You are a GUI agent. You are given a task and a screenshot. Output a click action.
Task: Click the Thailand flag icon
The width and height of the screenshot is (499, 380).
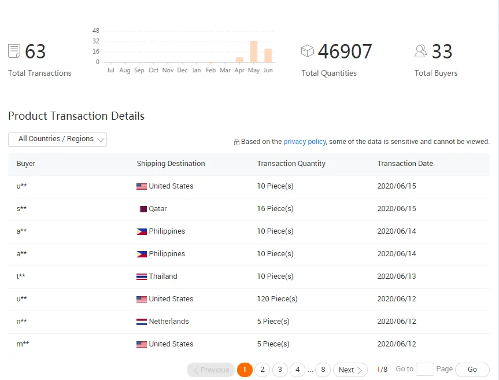[x=142, y=276]
